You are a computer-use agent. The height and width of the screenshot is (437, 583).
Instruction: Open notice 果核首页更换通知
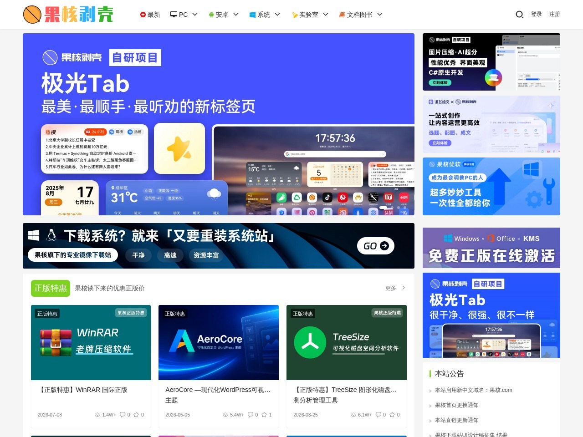[457, 405]
